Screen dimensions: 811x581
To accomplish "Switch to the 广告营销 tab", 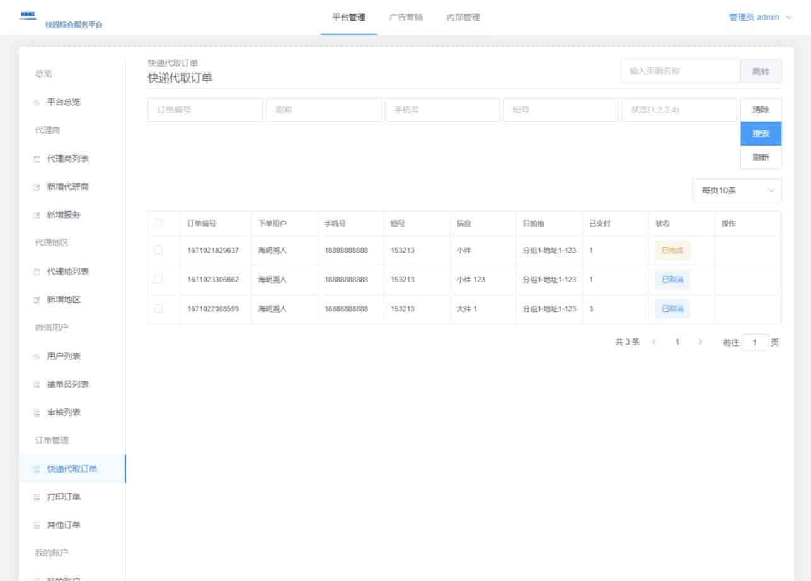I will [x=406, y=18].
